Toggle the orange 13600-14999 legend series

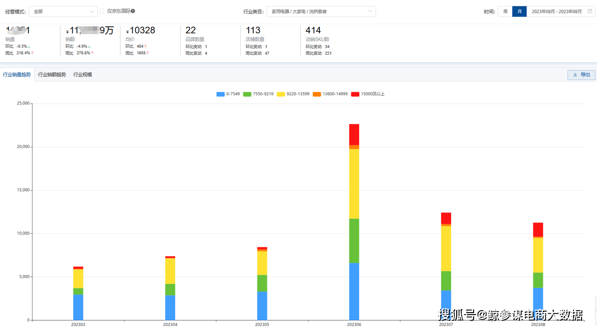coord(317,94)
